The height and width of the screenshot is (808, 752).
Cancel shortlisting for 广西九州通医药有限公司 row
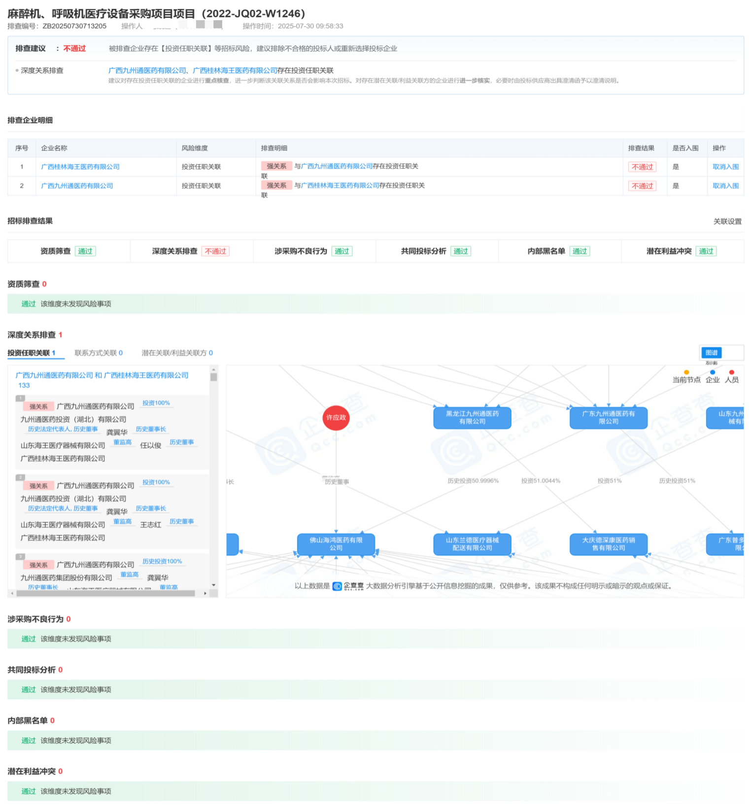(725, 186)
